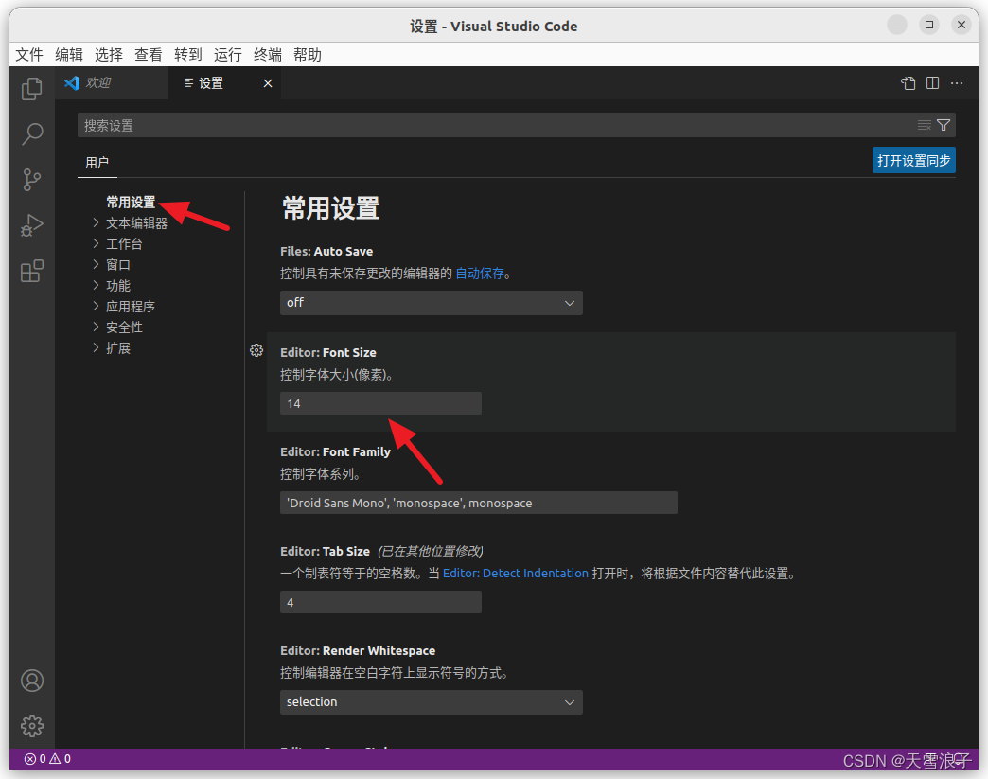Screen dimensions: 988x779
Task: Click the Files: Auto Save setting title
Action: pos(326,252)
